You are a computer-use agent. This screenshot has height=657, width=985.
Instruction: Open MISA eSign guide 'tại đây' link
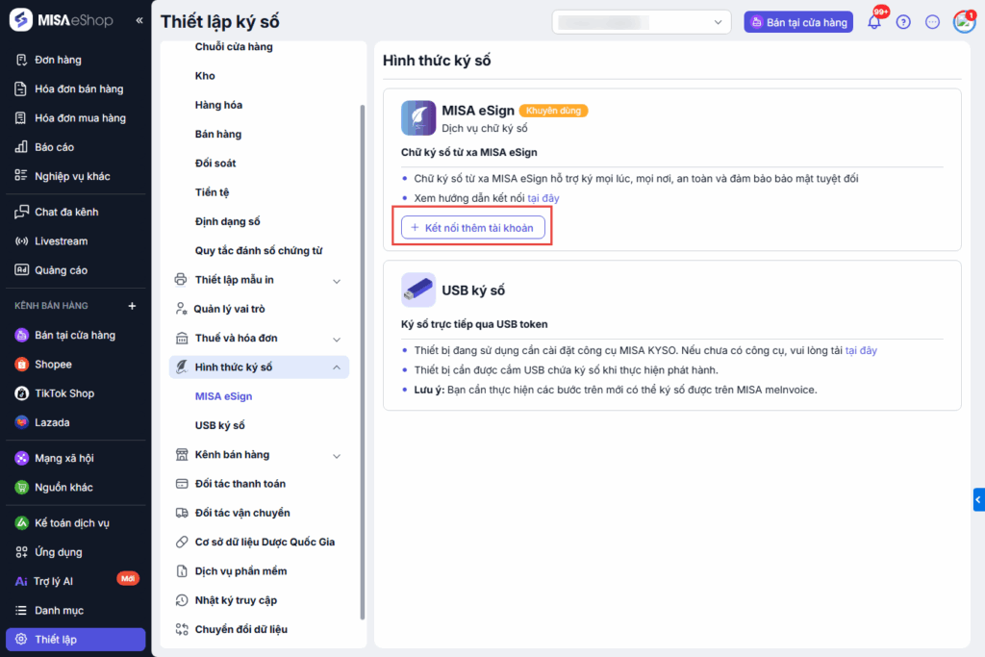click(x=543, y=198)
